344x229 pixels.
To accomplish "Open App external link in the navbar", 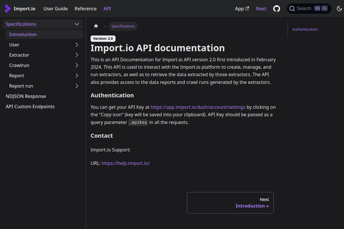I will (242, 9).
